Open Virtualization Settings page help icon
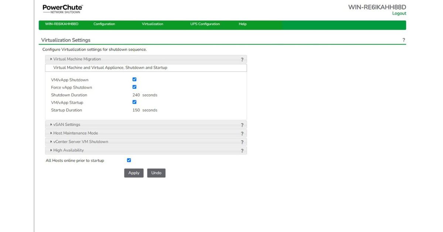 pos(403,40)
